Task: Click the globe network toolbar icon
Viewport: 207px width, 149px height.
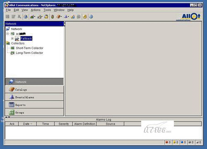Action: point(26,17)
